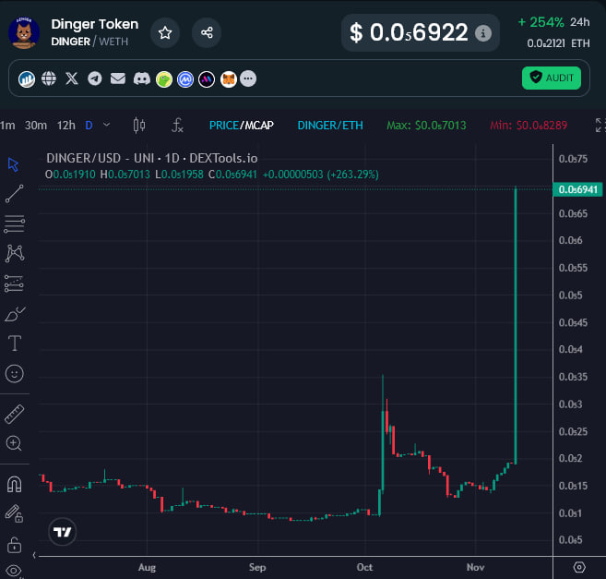The height and width of the screenshot is (579, 606).
Task: Toggle PRICE/MCAP chart mode
Action: 241,126
